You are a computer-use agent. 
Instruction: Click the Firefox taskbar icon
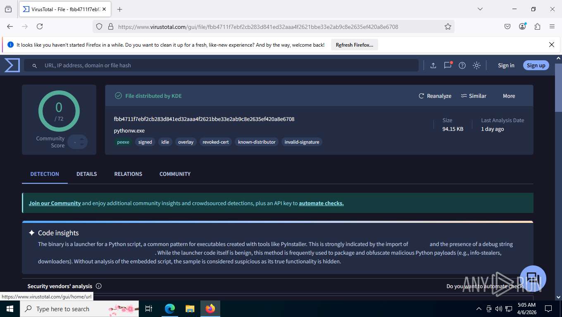[x=210, y=309]
